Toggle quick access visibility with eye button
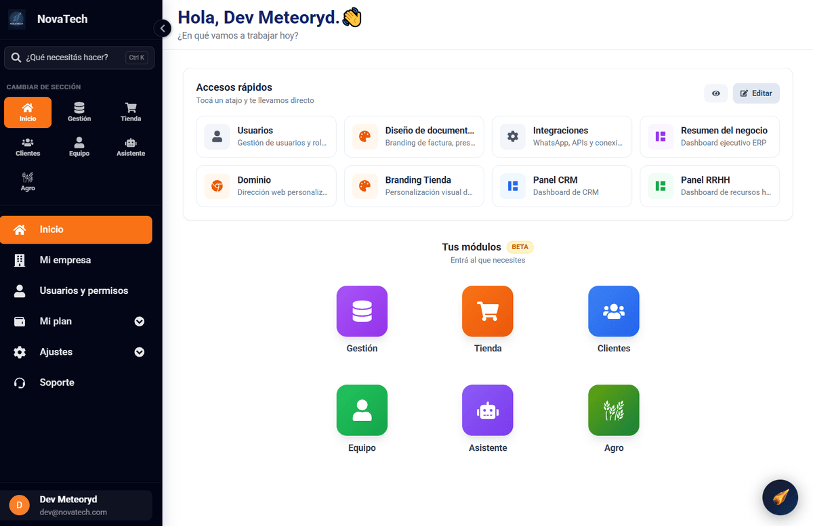The height and width of the screenshot is (526, 813). [715, 93]
